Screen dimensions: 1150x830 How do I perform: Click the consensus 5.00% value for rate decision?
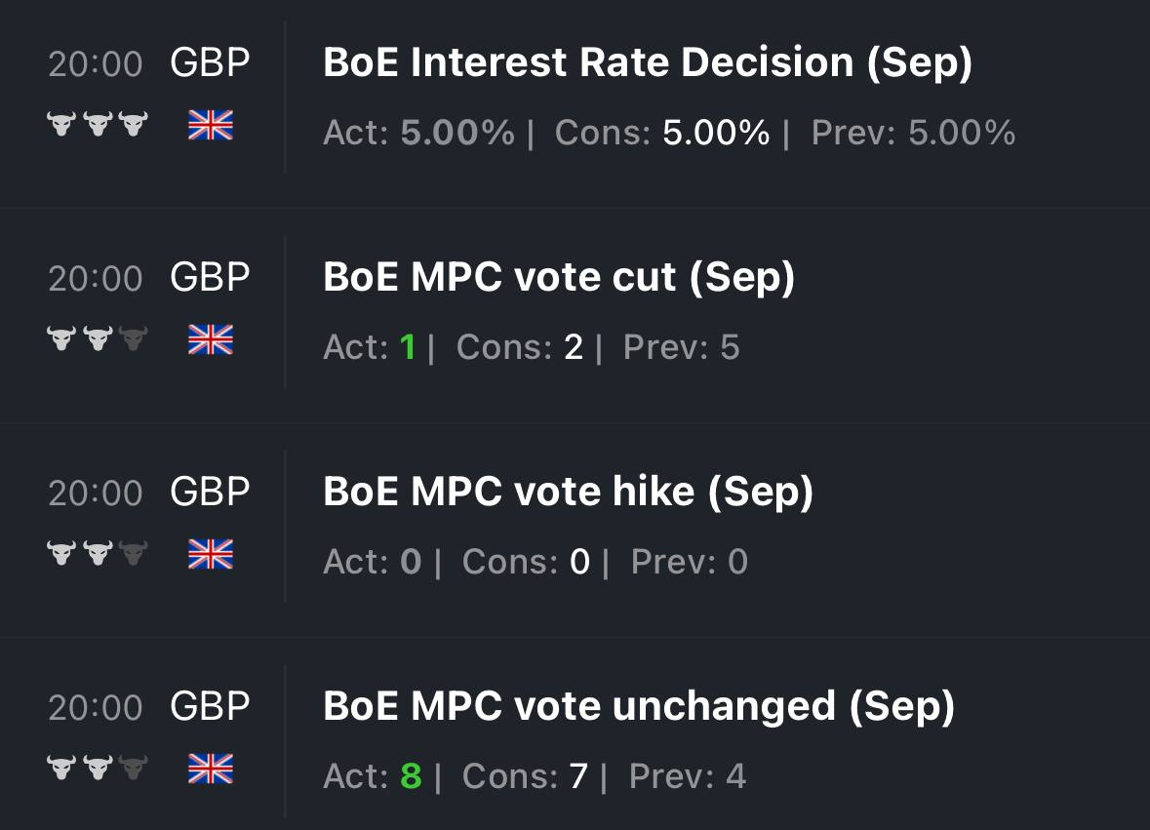716,133
